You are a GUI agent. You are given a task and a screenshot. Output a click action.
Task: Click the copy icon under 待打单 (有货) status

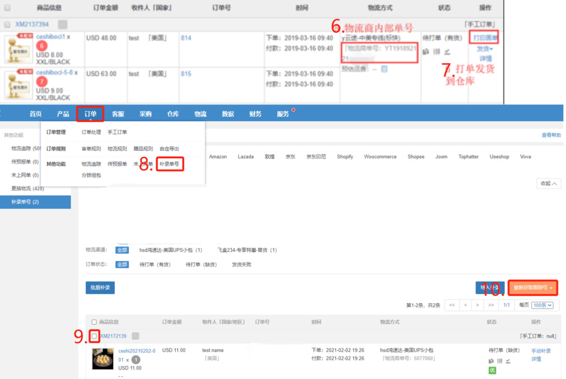pos(426,51)
